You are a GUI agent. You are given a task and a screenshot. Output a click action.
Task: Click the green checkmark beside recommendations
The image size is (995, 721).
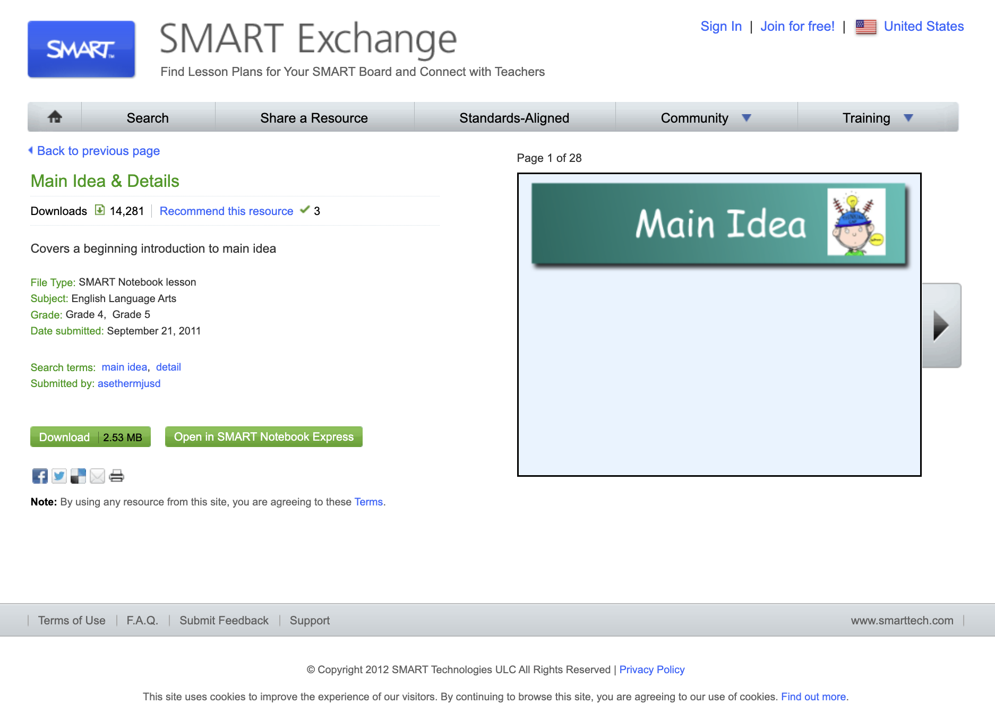pos(305,210)
